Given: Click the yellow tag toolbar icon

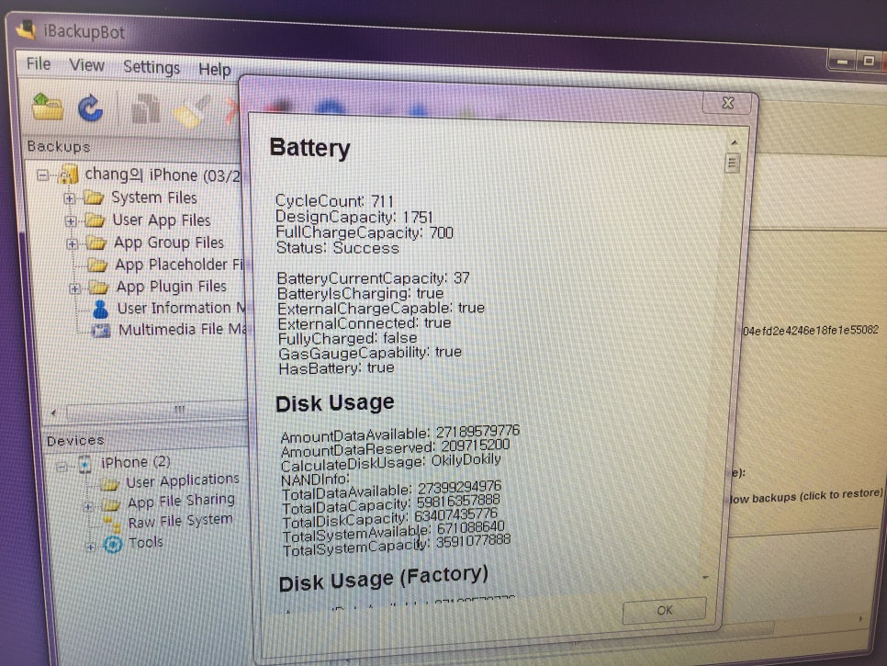Looking at the screenshot, I should (192, 111).
